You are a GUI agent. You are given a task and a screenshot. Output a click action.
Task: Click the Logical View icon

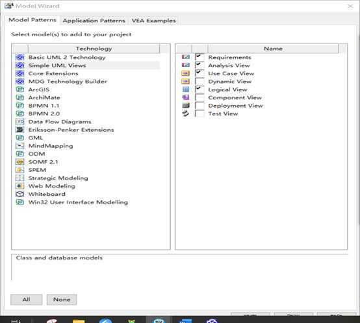point(185,90)
